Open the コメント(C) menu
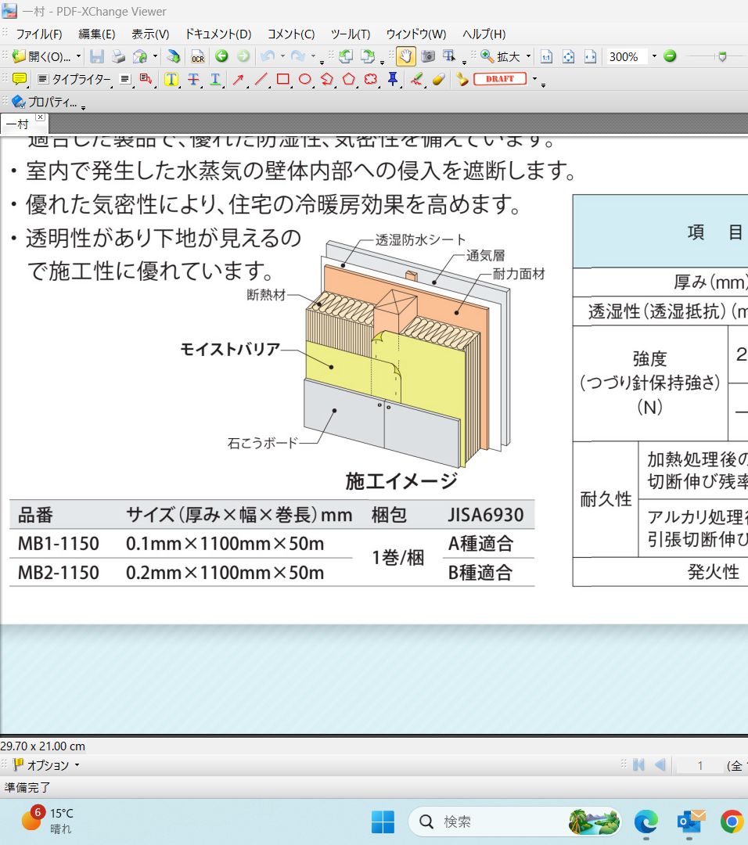The width and height of the screenshot is (748, 845). 291,34
